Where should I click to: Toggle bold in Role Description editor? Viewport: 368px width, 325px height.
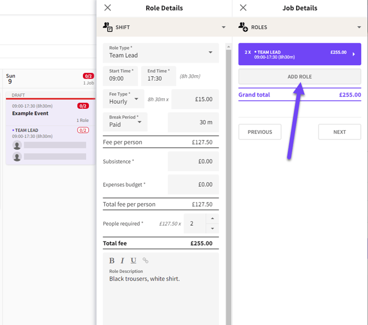click(x=111, y=260)
